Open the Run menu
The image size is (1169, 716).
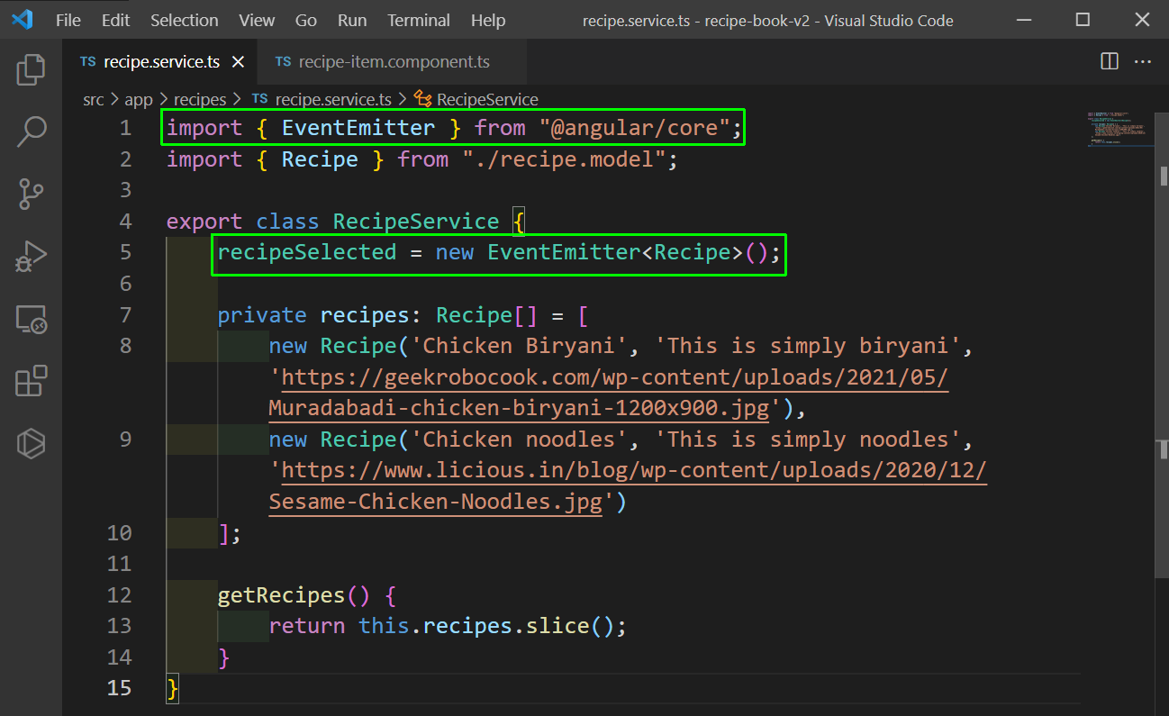[352, 20]
